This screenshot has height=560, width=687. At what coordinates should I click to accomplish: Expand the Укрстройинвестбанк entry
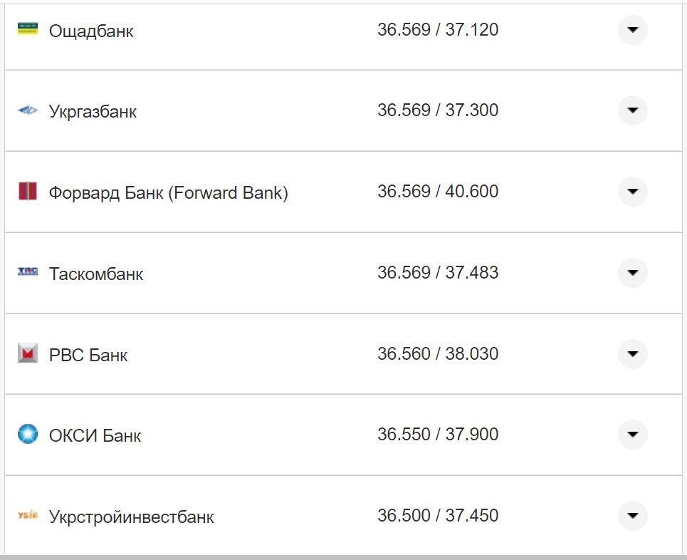[632, 515]
